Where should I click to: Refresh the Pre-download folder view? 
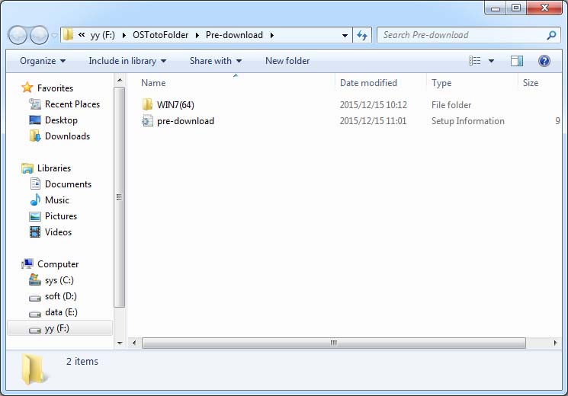coord(362,36)
